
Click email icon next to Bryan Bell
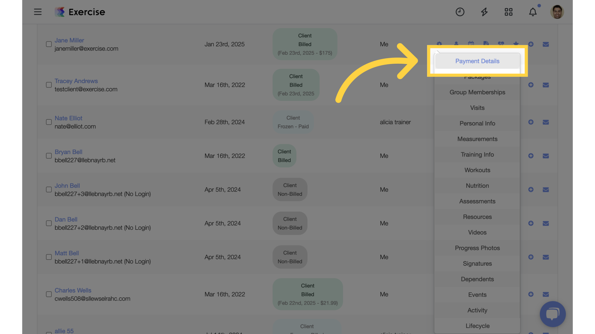pyautogui.click(x=545, y=156)
